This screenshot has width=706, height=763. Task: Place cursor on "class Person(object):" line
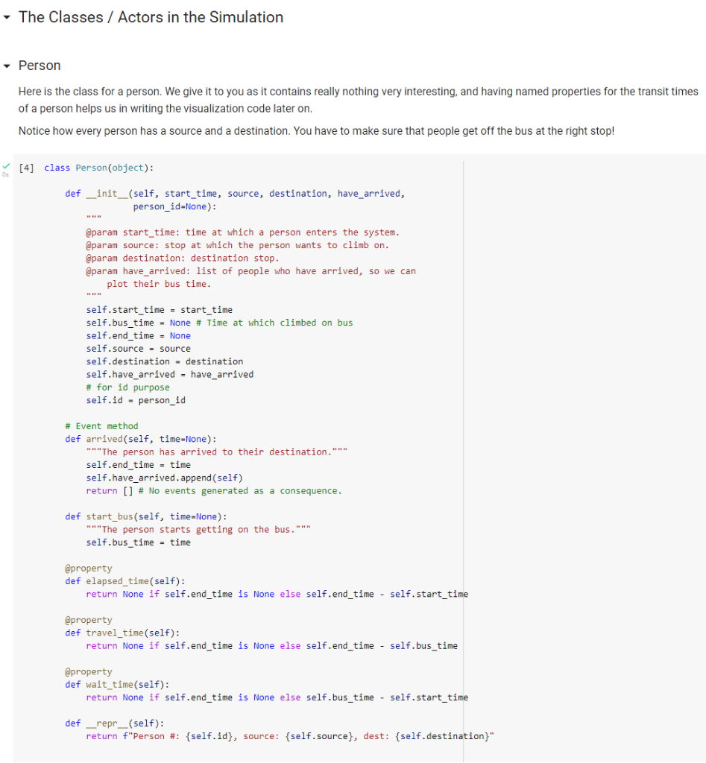[x=99, y=168]
